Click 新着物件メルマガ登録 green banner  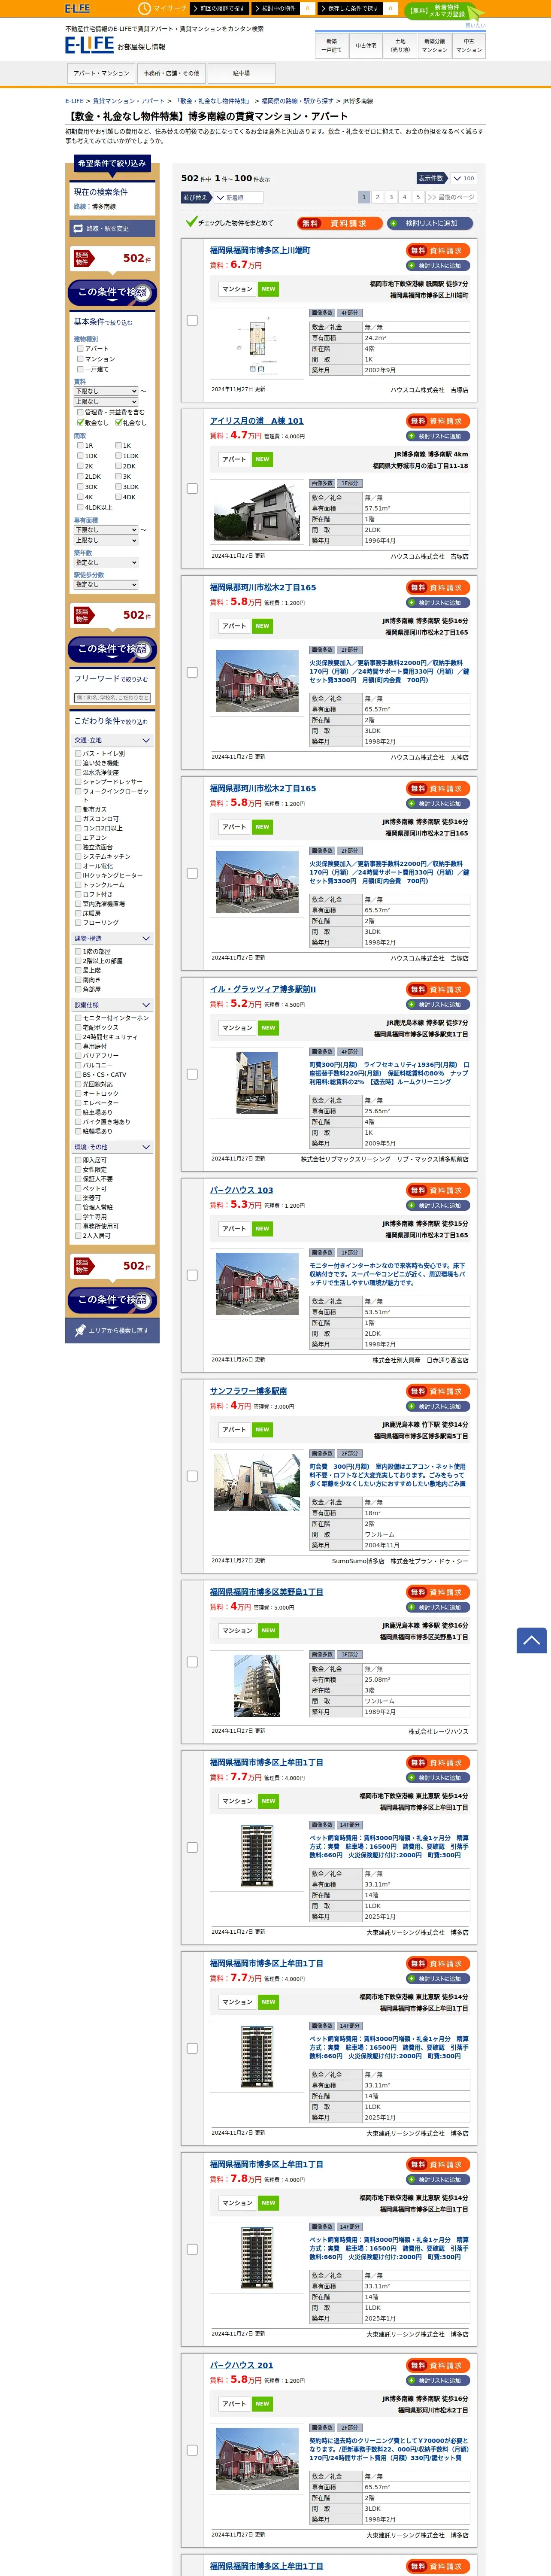[x=444, y=11]
